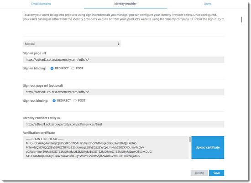This screenshot has width=251, height=183.
Task: Click the Sign-out page url field
Action: pyautogui.click(x=124, y=92)
